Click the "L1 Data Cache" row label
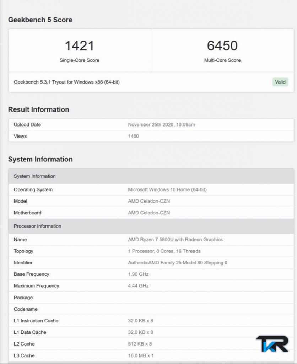 point(30,332)
